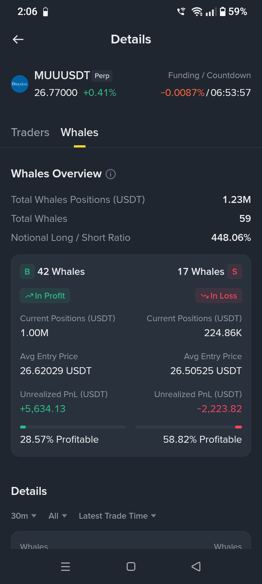
Task: Select the Whales tab
Action: click(79, 132)
